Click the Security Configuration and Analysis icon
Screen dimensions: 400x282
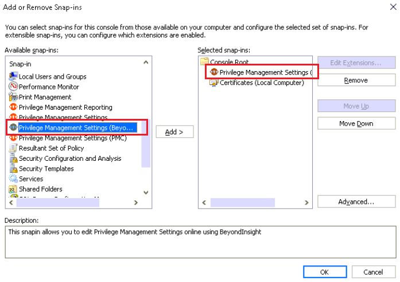point(13,158)
